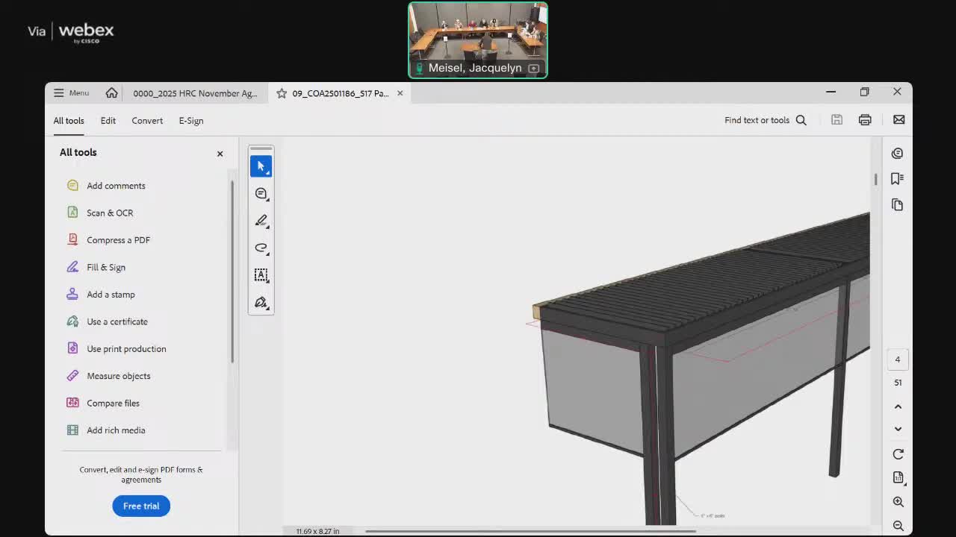Screen dimensions: 956x537
Task: Click the Scan & OCR icon
Action: 72,213
